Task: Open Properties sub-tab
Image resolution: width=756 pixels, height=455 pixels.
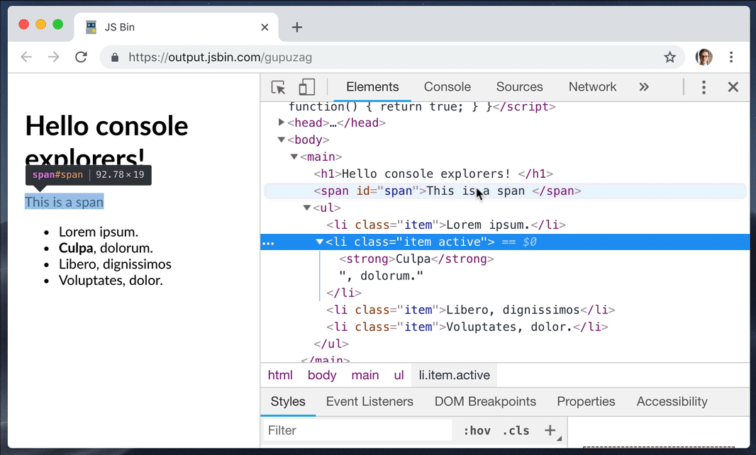Action: tap(586, 402)
